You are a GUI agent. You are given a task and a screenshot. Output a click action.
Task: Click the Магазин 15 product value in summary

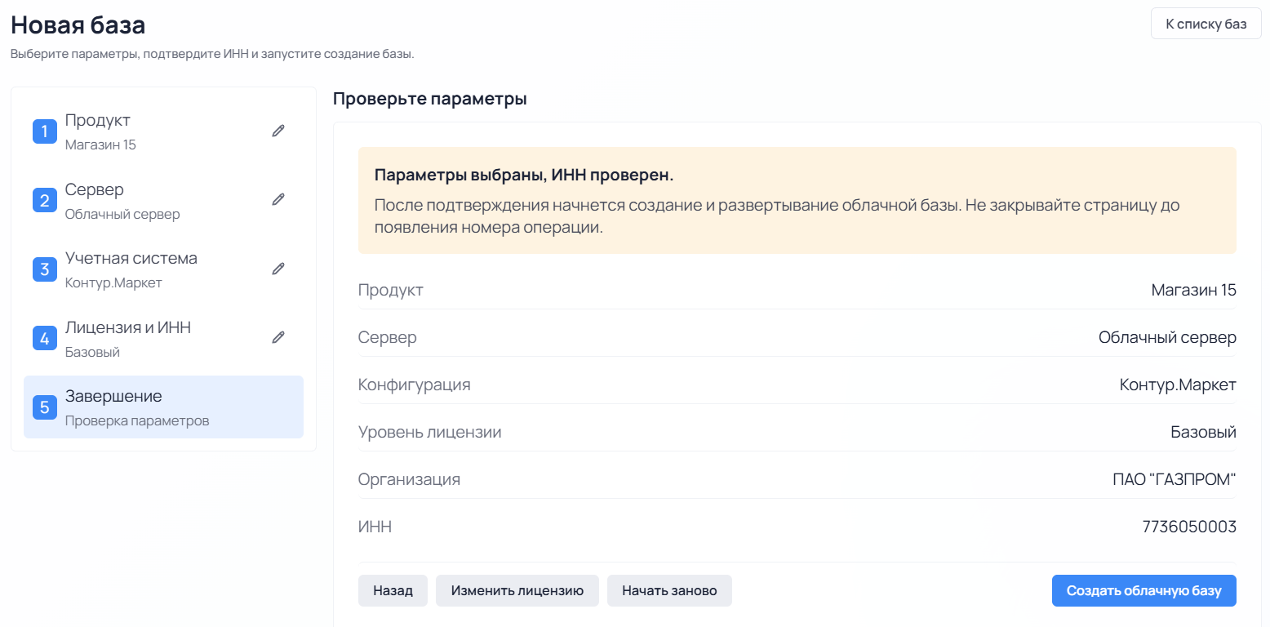click(1194, 290)
